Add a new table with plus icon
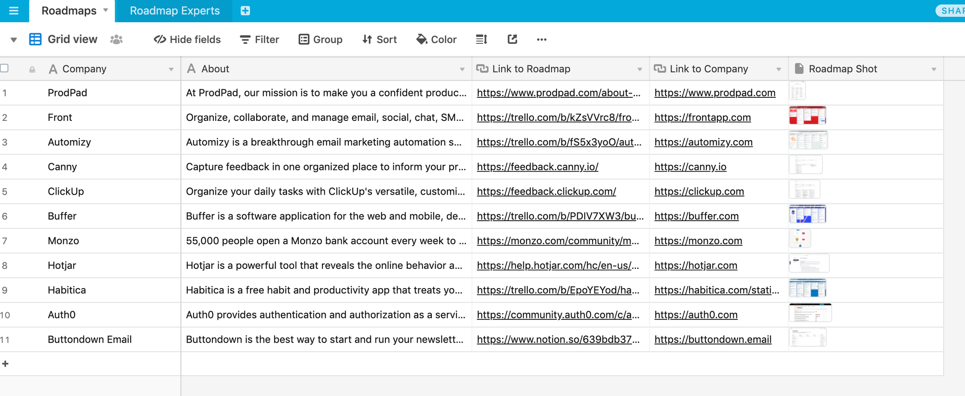Image resolution: width=965 pixels, height=396 pixels. coord(245,11)
